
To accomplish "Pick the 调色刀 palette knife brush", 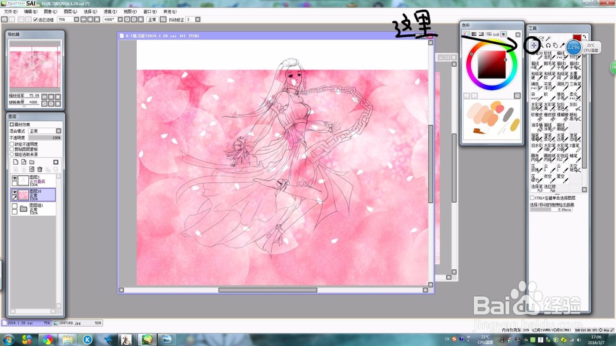I will (x=562, y=86).
